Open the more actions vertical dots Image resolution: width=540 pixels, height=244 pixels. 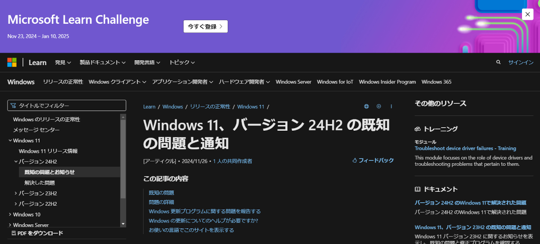point(391,106)
